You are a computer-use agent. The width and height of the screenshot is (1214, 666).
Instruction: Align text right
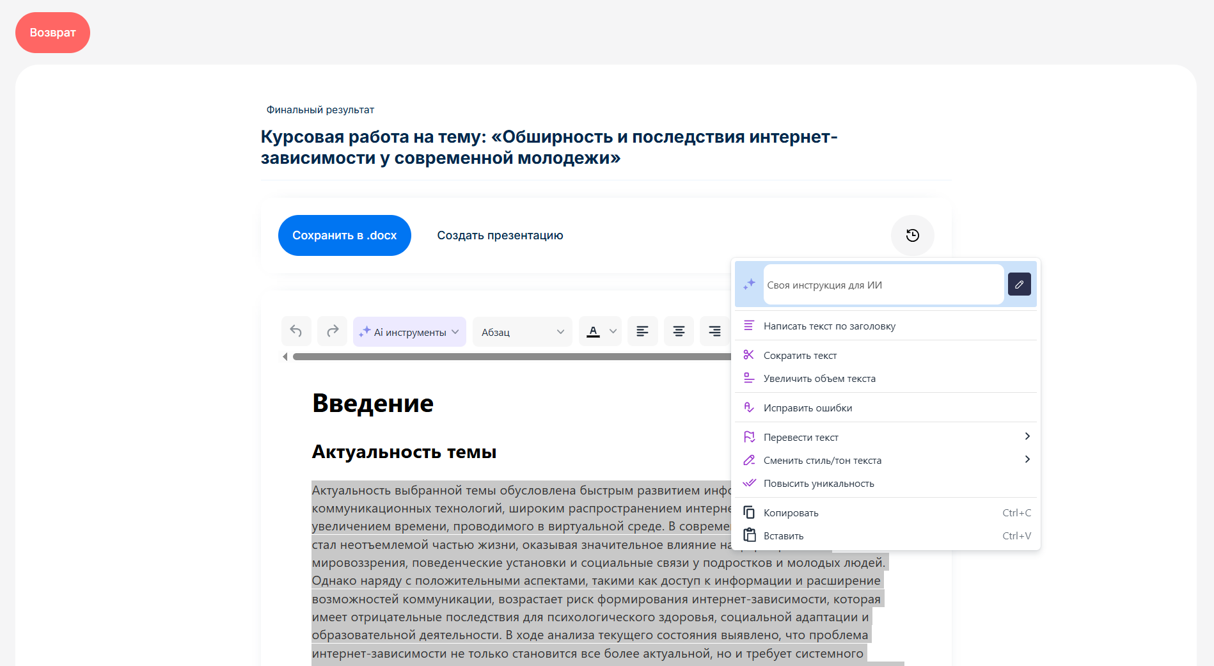pos(714,331)
